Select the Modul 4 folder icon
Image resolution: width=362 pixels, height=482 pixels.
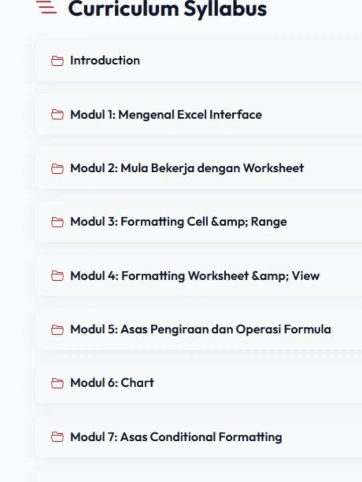tap(57, 276)
